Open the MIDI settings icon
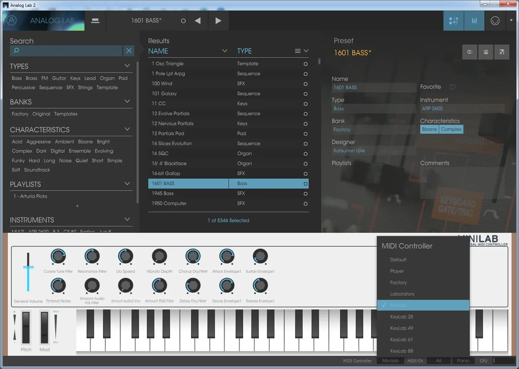 point(495,21)
